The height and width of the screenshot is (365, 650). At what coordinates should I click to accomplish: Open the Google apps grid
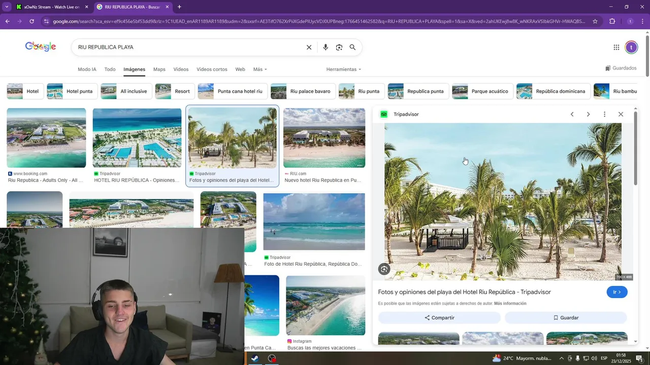616,47
